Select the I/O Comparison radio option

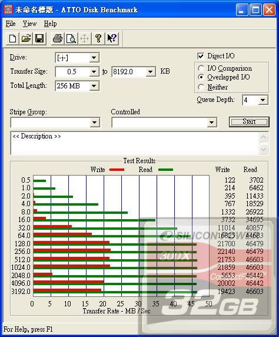pos(201,68)
